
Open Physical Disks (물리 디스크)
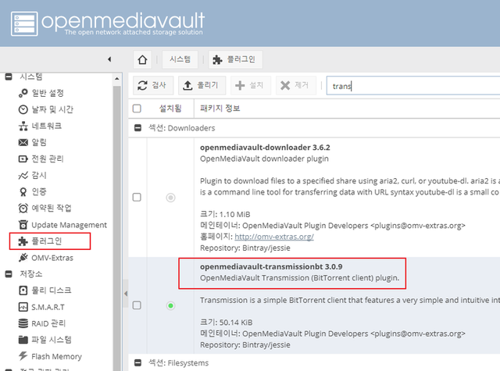coord(45,291)
